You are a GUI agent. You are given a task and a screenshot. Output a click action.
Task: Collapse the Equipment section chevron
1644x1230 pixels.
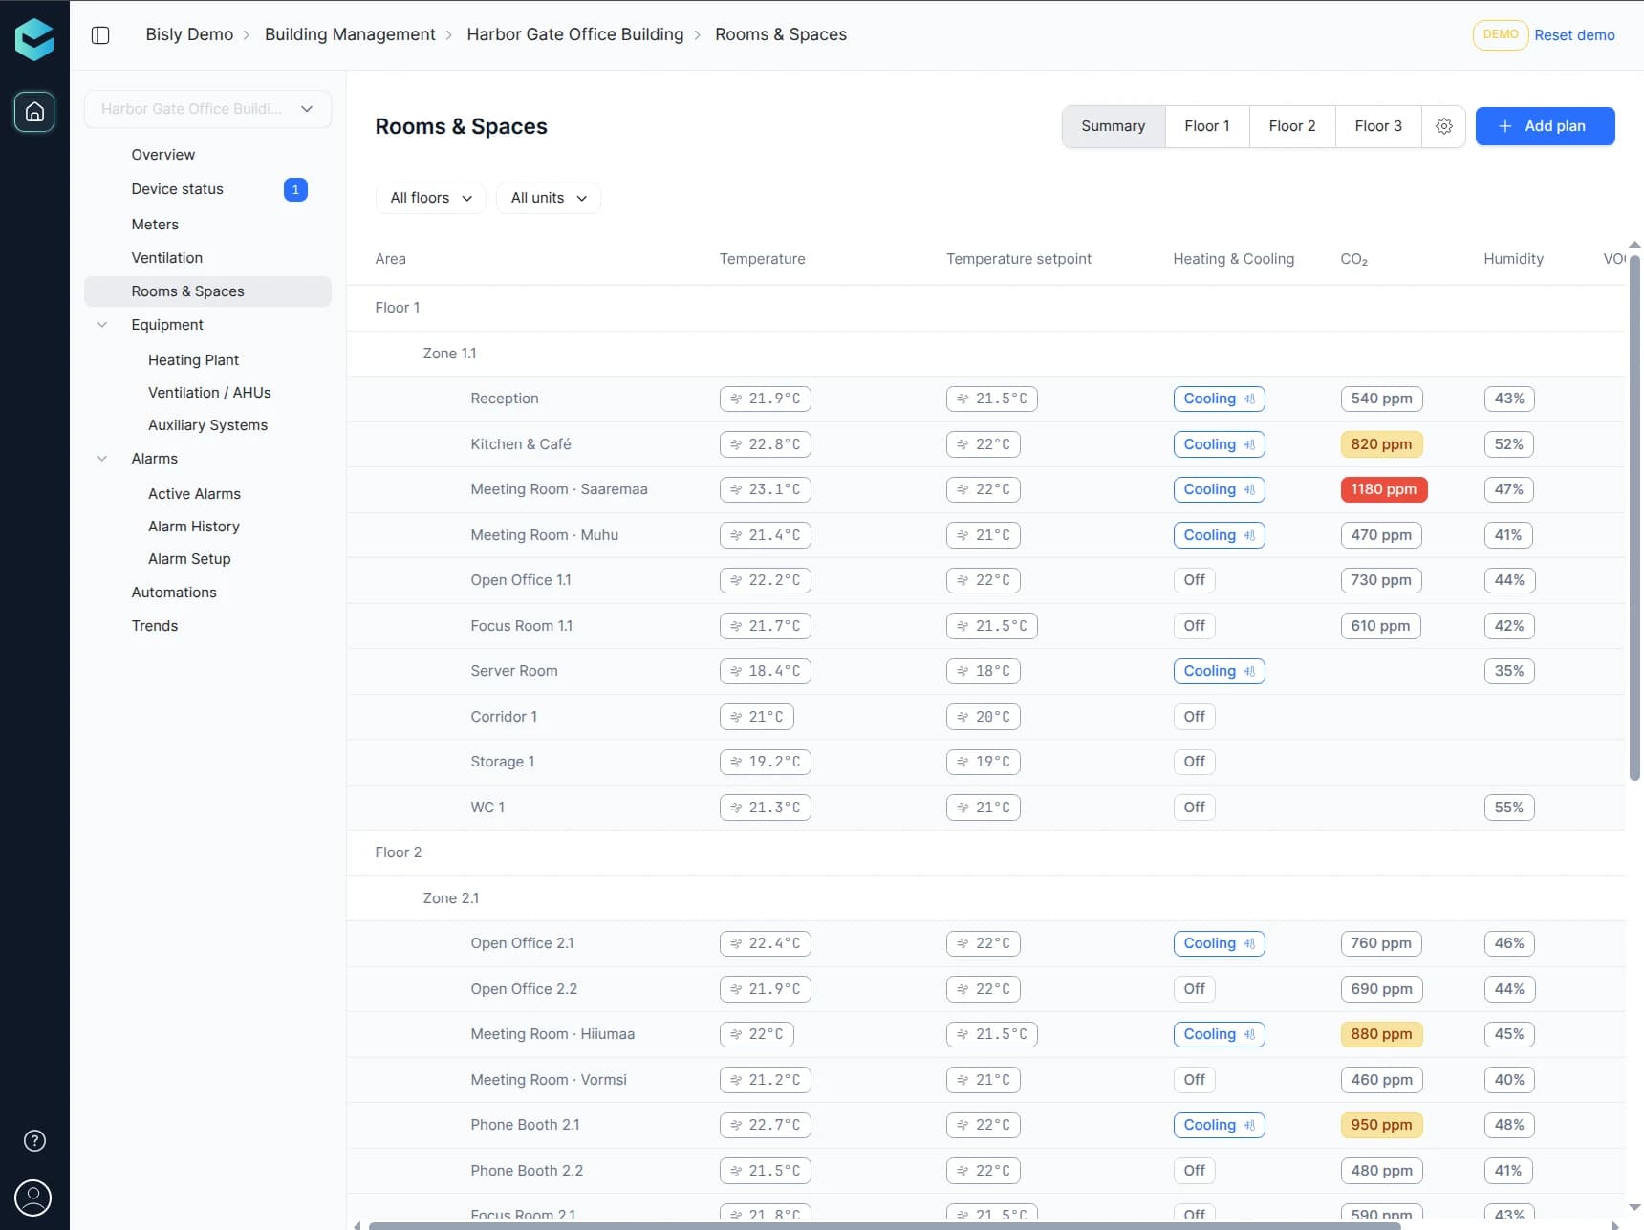pos(102,325)
